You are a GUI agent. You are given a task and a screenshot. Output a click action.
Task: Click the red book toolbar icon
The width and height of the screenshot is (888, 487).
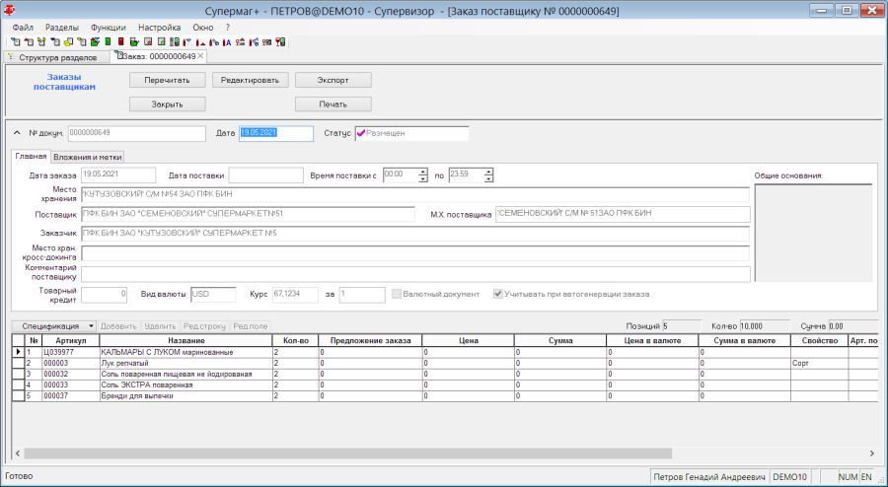pos(121,41)
